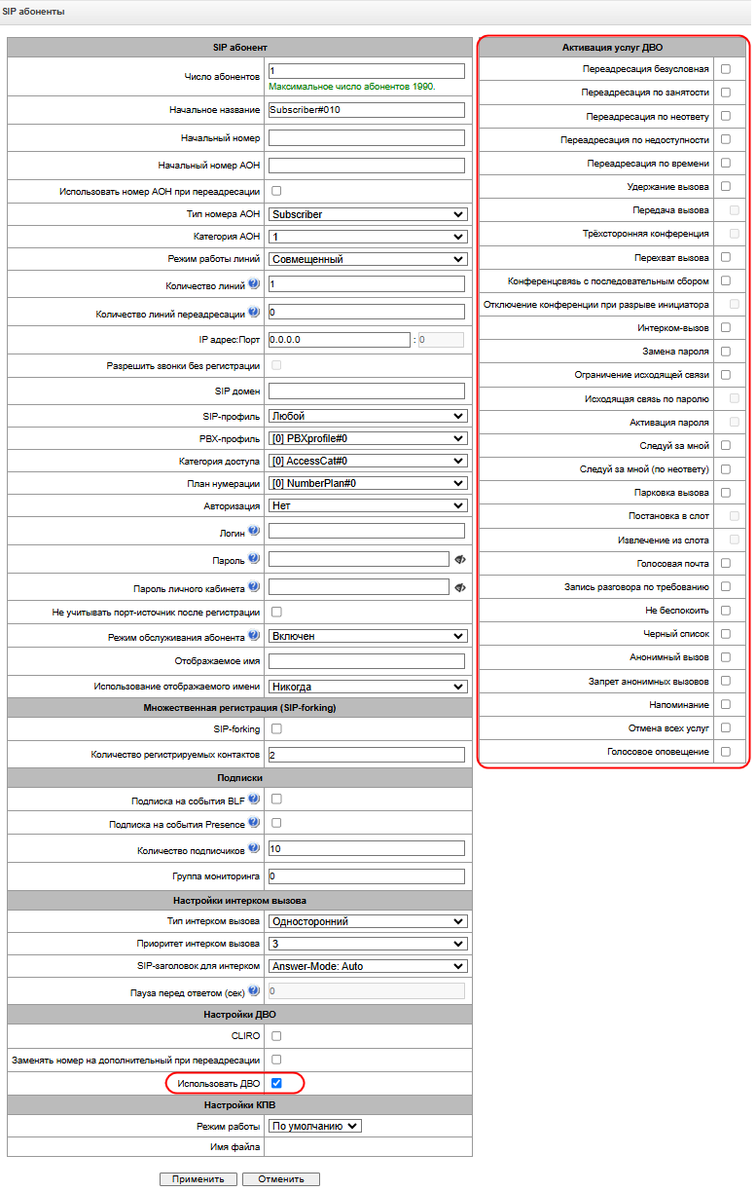Open Режим работы линий combo box
This screenshot has width=756, height=1192.
pos(368,259)
